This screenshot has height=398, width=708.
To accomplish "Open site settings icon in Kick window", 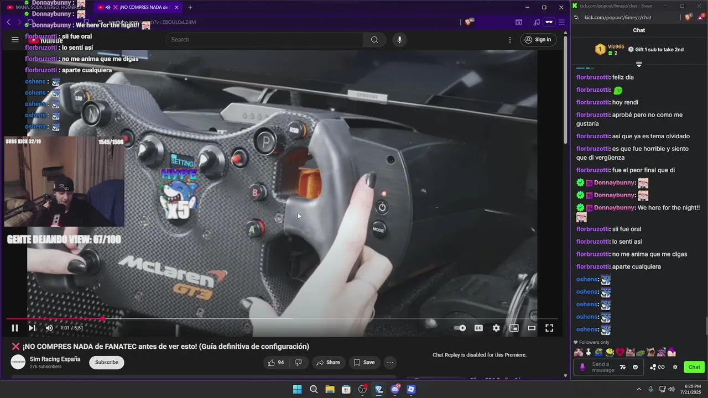I will [576, 17].
